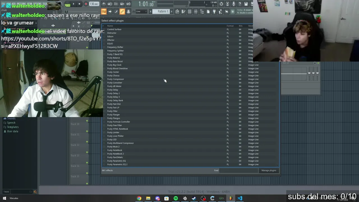Screen dimensions: 359x202
Task: Sort the plugin list by Name column
Action: coord(110,26)
